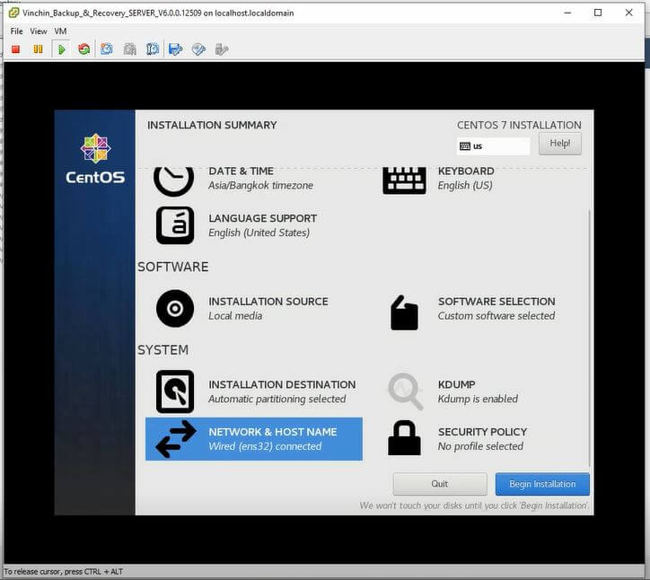The width and height of the screenshot is (650, 580).
Task: Click the CentOS logo in sidebar
Action: tap(95, 159)
